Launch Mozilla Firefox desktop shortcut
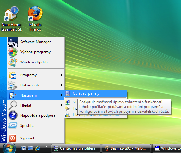The width and height of the screenshot is (181, 153). (35, 18)
